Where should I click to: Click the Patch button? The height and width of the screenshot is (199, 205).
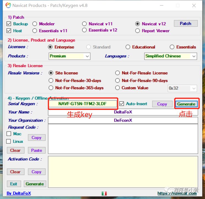click(x=186, y=23)
